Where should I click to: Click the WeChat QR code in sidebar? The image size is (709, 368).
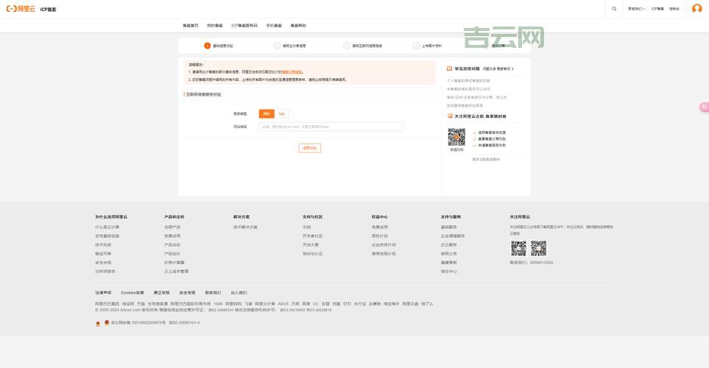click(456, 137)
